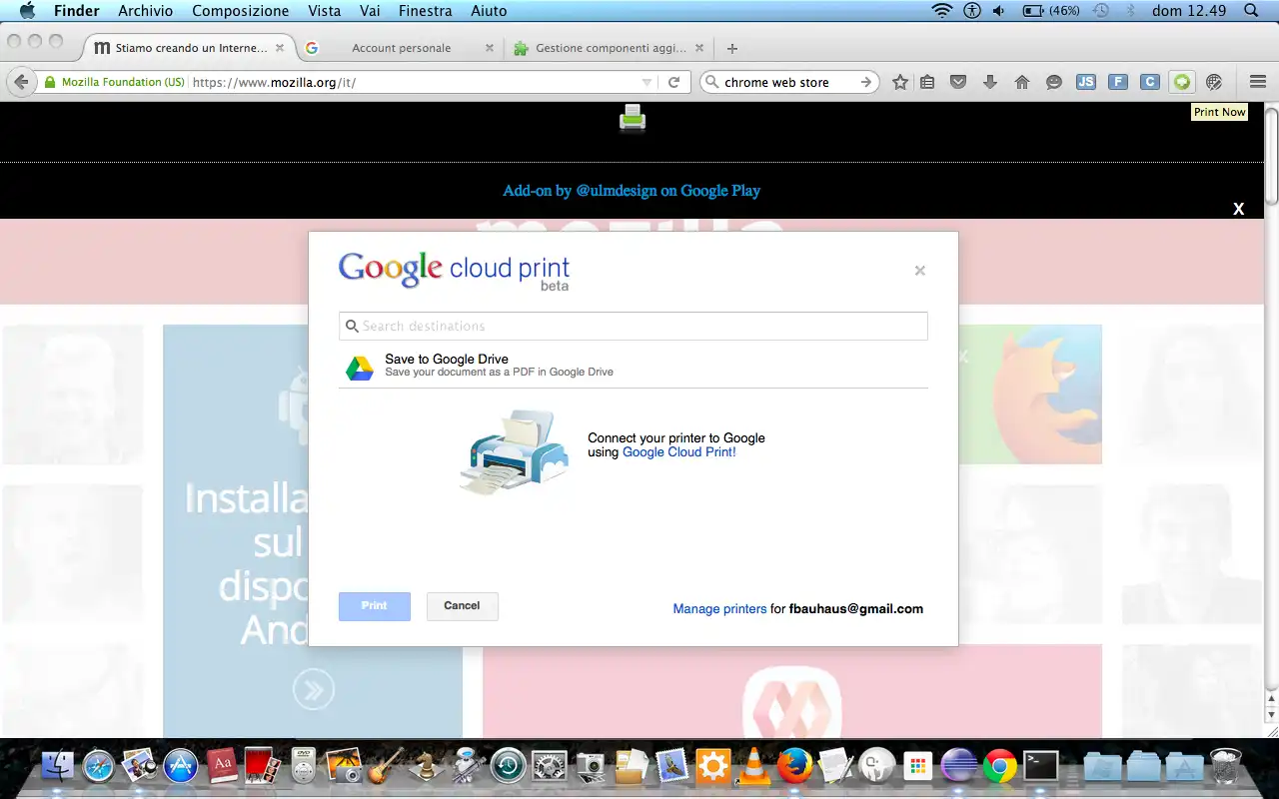Click the search go arrow in search box
This screenshot has height=799, width=1279.
[x=866, y=82]
